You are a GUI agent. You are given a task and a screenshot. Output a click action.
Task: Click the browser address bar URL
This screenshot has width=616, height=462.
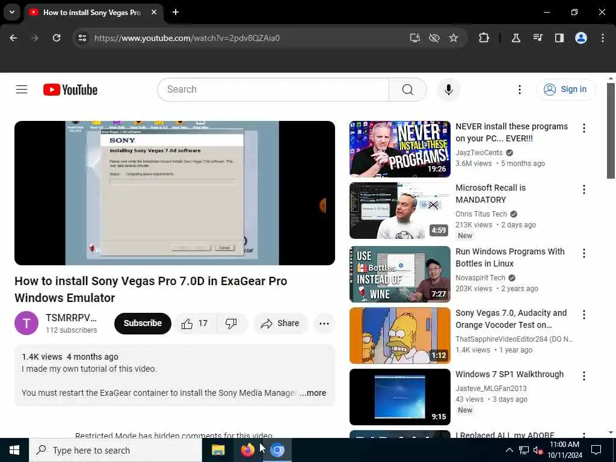click(186, 38)
